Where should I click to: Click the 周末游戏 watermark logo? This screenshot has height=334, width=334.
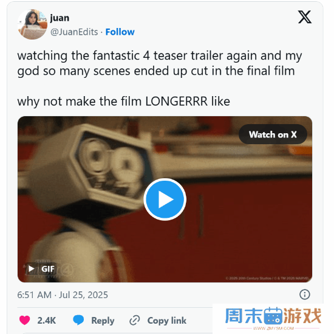pyautogui.click(x=273, y=318)
